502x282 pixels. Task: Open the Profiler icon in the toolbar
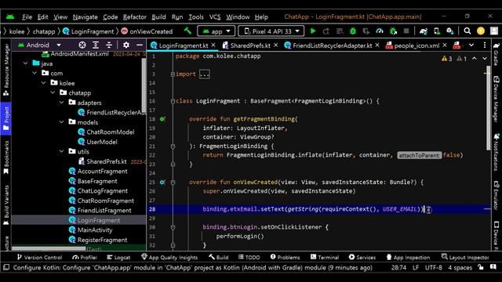point(380,31)
